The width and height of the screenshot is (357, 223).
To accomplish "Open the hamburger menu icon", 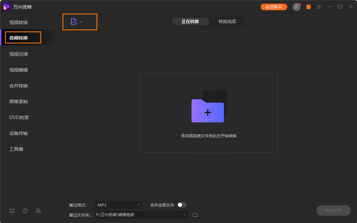I will pyautogui.click(x=319, y=7).
